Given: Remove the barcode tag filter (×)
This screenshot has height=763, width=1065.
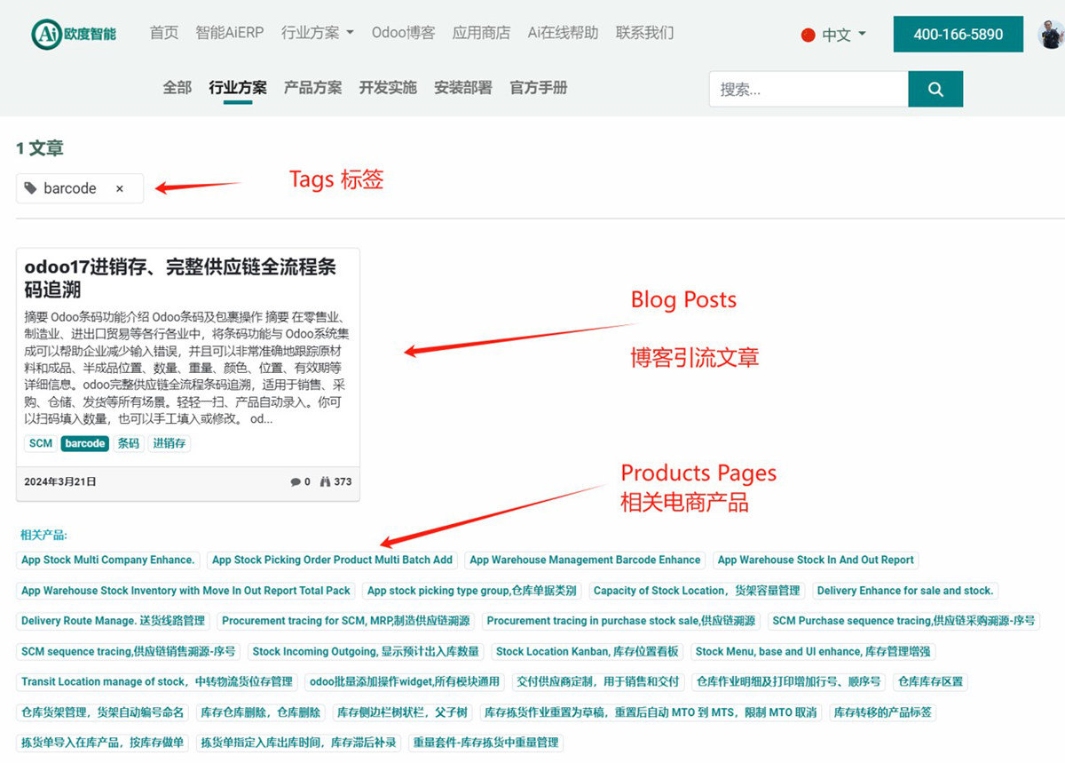Looking at the screenshot, I should [120, 188].
